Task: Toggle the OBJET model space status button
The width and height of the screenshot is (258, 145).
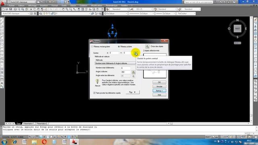Action: [208, 137]
